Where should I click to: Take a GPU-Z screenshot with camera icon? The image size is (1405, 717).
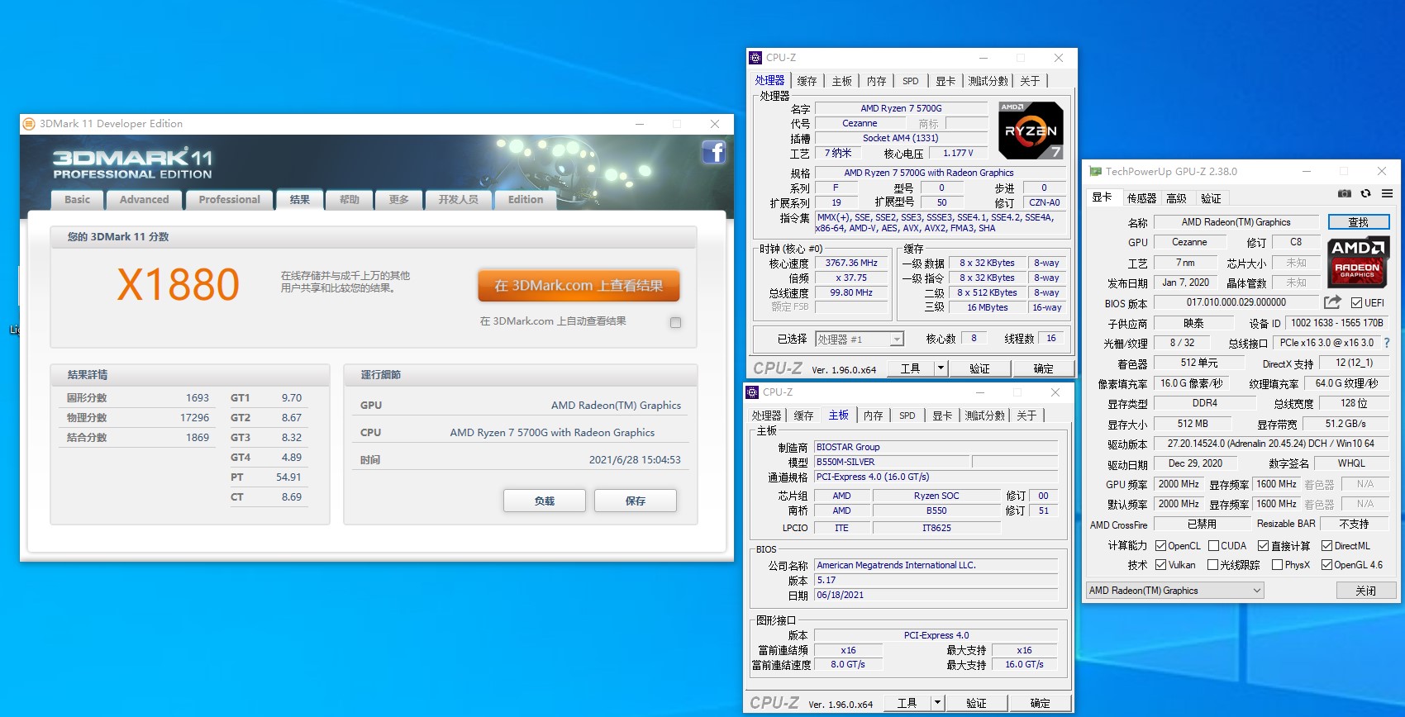[1345, 193]
